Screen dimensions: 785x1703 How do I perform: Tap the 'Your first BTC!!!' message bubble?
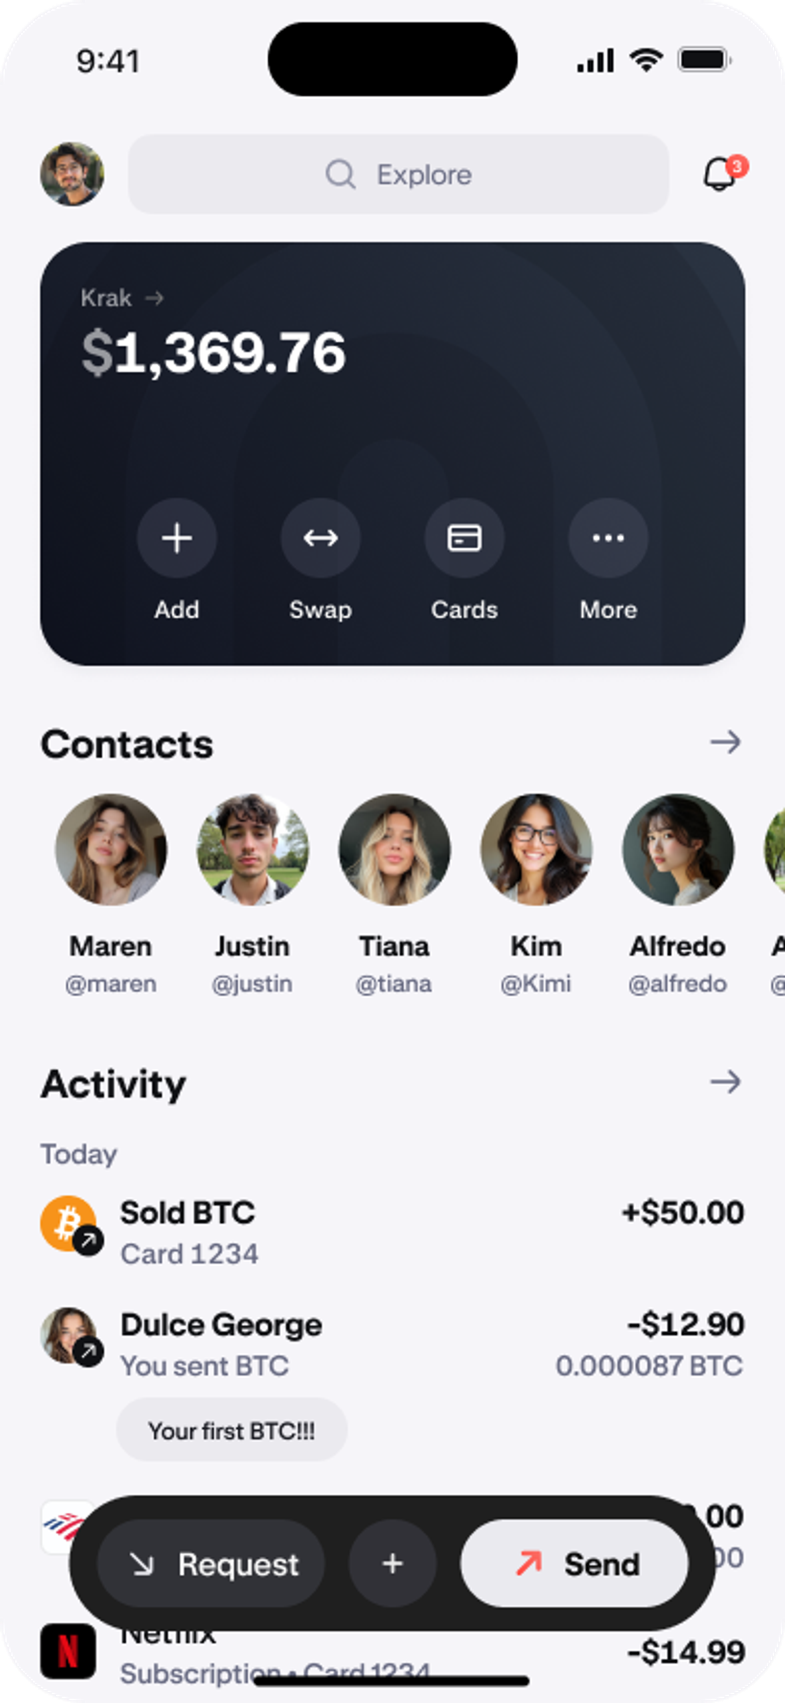coord(232,1431)
